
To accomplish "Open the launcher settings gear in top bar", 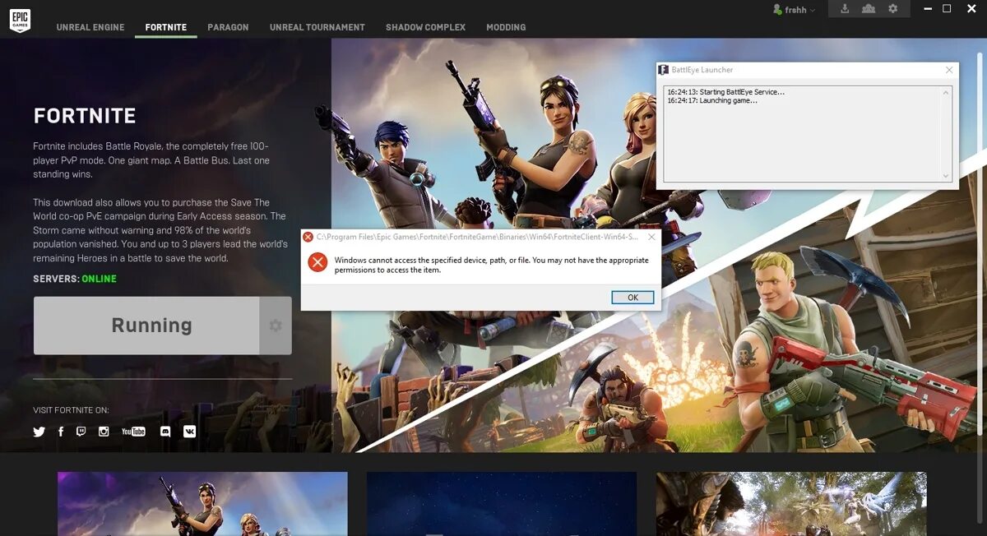I will click(x=892, y=9).
